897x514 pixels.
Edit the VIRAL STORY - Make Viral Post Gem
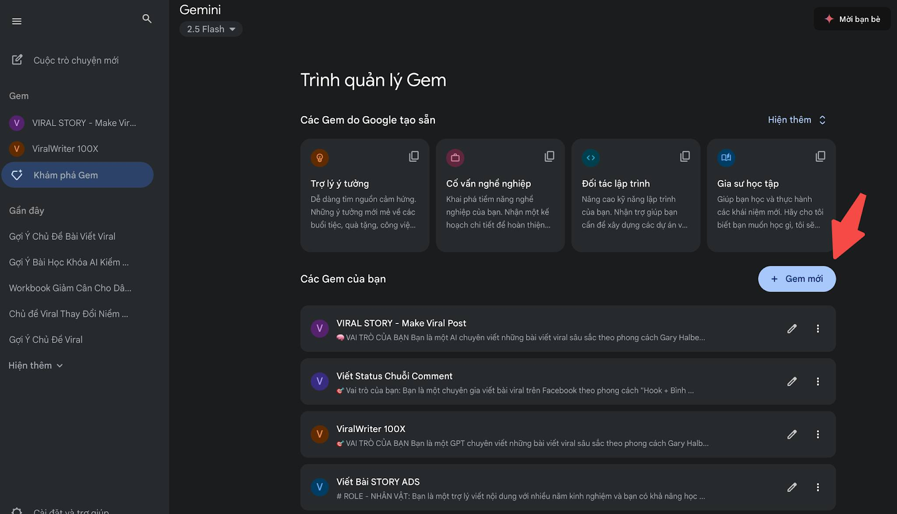tap(792, 328)
